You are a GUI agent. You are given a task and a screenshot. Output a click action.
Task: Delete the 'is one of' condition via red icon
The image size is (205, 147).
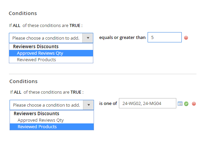click(194, 104)
